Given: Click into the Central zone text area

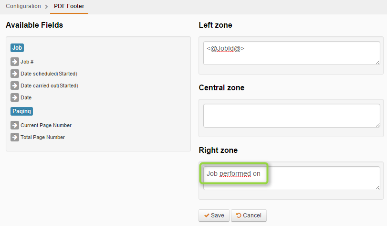Looking at the screenshot, I should [292, 116].
